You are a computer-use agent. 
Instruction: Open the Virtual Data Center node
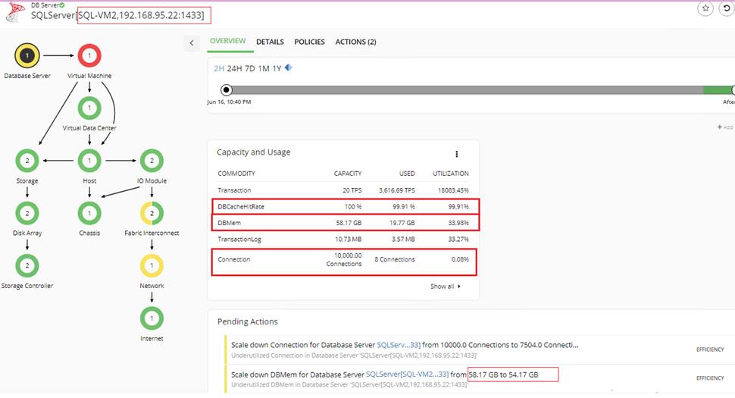coord(89,108)
